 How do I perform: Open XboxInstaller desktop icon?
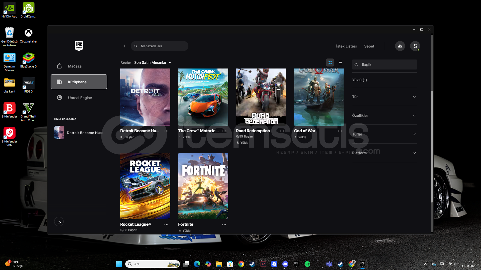pos(28,35)
